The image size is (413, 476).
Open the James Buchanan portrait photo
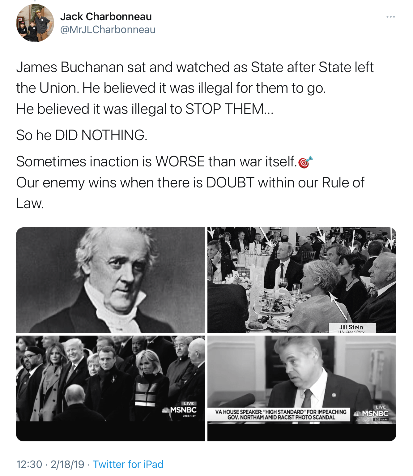coord(110,280)
